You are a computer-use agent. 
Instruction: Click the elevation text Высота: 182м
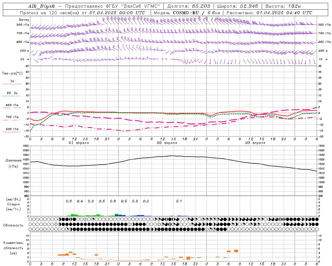click(x=283, y=6)
